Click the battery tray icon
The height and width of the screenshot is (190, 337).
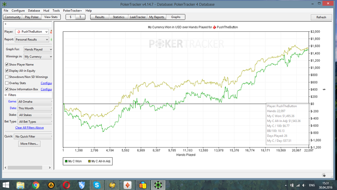(x=292, y=185)
